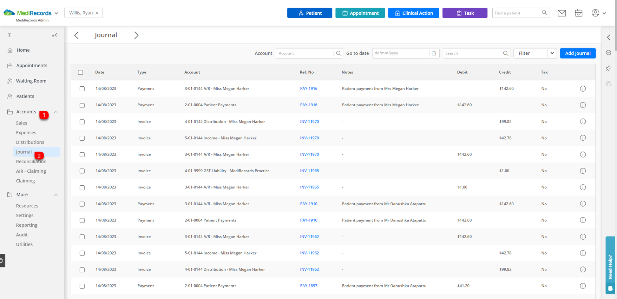View info for INV-11970 $99.82 row
Screen dimensions: 617x299
click(x=583, y=121)
